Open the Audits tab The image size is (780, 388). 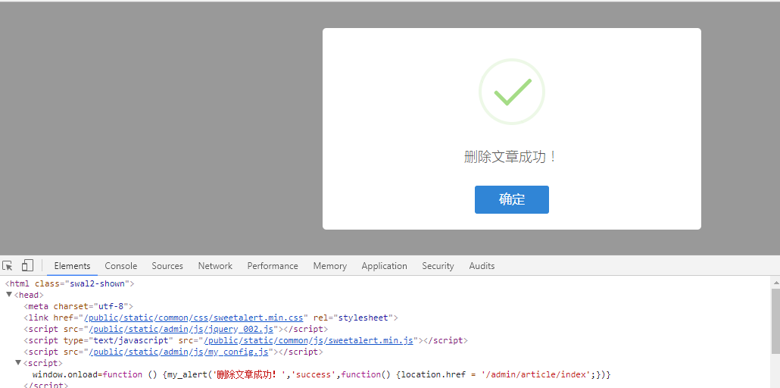click(482, 266)
